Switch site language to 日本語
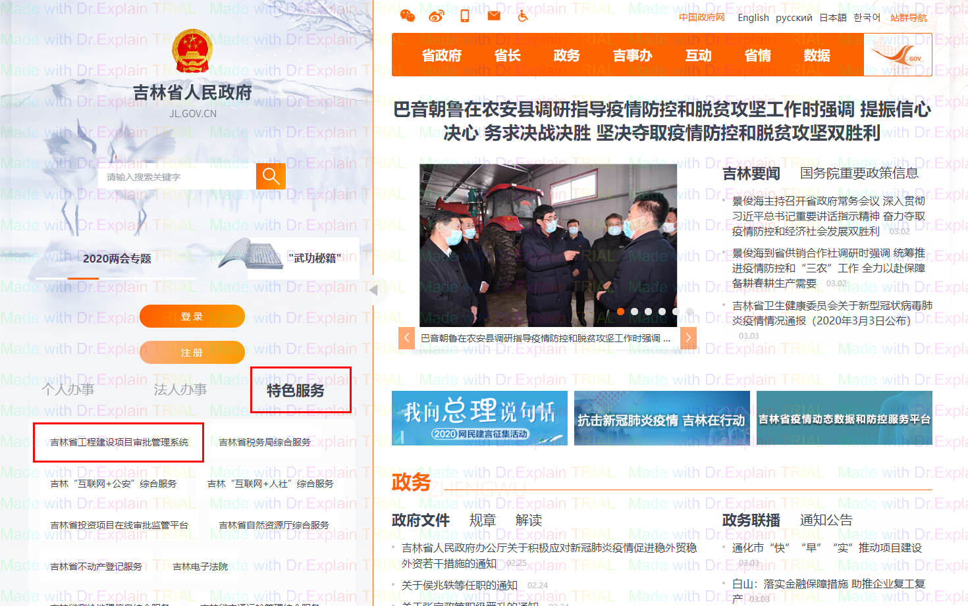Viewport: 968px width, 606px height. [x=833, y=18]
